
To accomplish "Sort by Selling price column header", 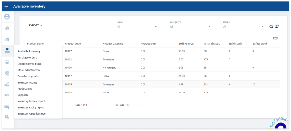I will coord(186,44).
